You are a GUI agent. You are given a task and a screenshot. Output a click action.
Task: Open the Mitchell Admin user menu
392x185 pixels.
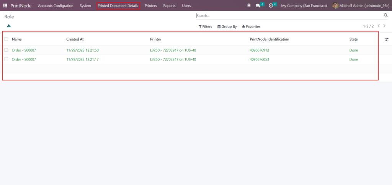[x=361, y=5]
